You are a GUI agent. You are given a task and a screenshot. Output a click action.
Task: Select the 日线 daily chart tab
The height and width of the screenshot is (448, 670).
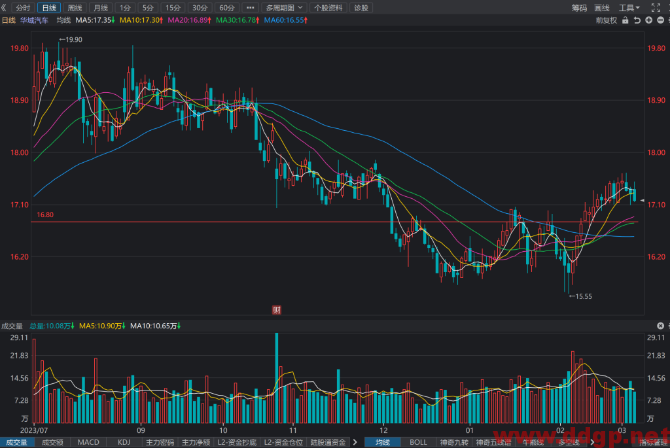[49, 8]
